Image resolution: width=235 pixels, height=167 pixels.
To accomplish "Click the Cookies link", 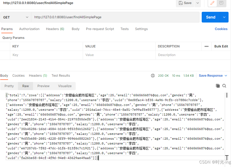I will pyautogui.click(x=221, y=29).
